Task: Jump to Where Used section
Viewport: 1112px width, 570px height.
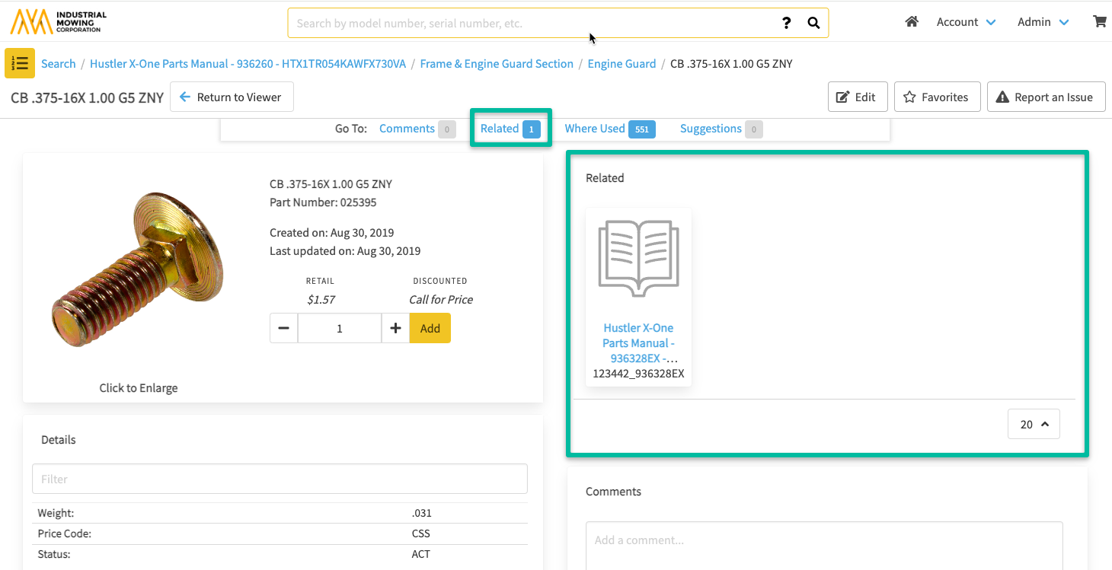Action: [x=595, y=129]
